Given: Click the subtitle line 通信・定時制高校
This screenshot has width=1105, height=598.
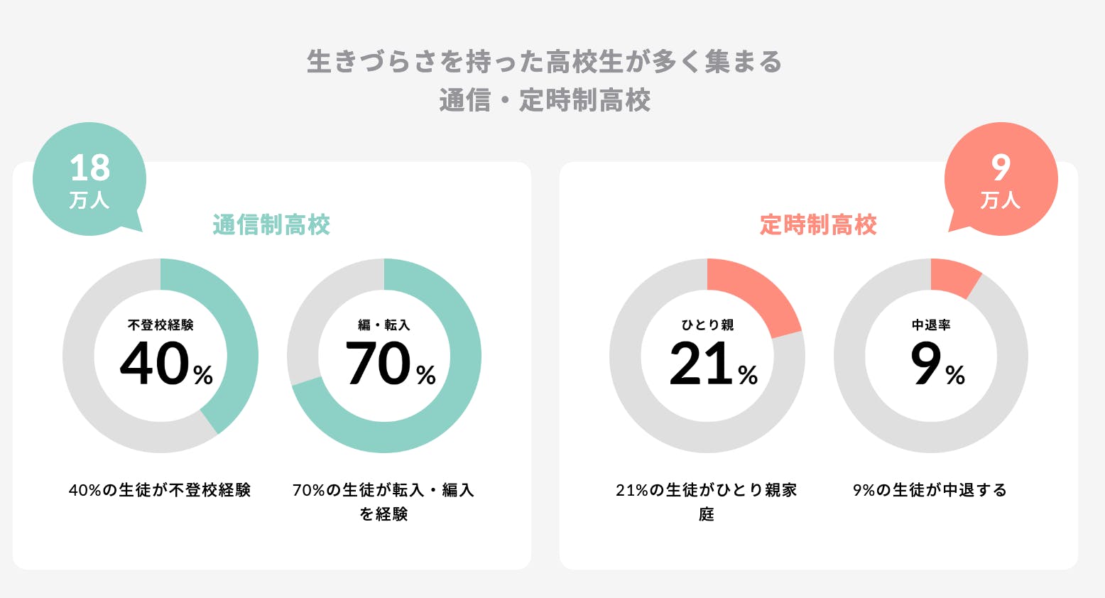Looking at the screenshot, I should pyautogui.click(x=544, y=100).
